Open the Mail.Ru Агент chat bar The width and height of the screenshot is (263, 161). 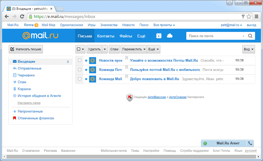(x=224, y=143)
